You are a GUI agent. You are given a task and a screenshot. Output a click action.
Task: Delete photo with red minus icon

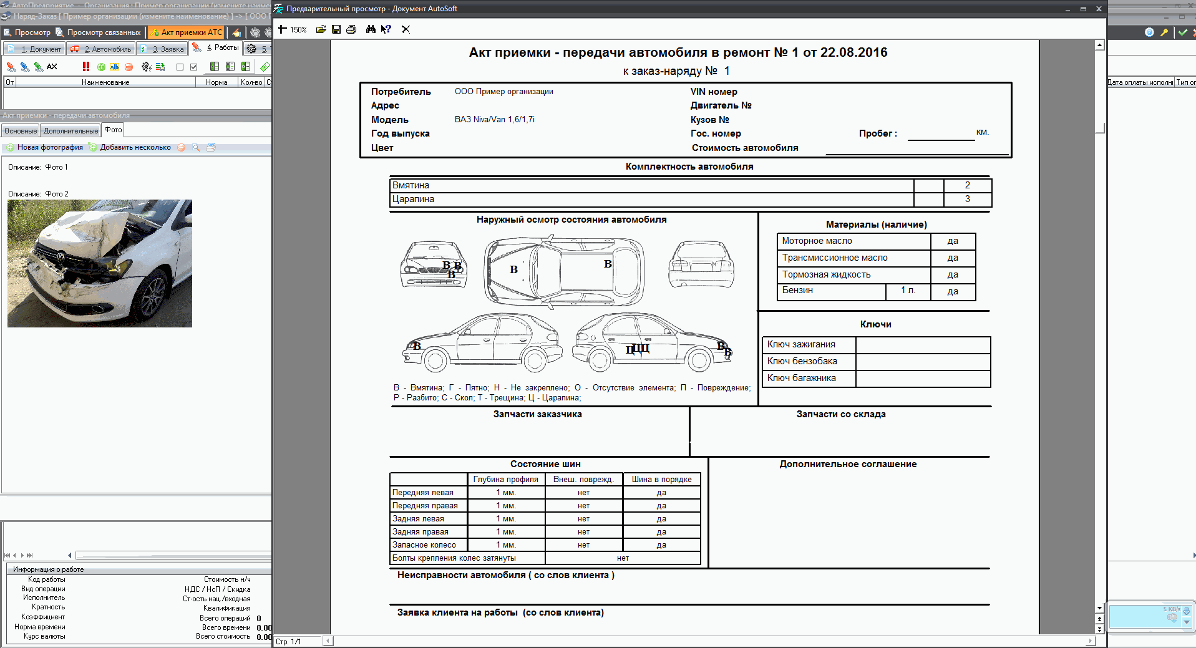click(x=181, y=147)
